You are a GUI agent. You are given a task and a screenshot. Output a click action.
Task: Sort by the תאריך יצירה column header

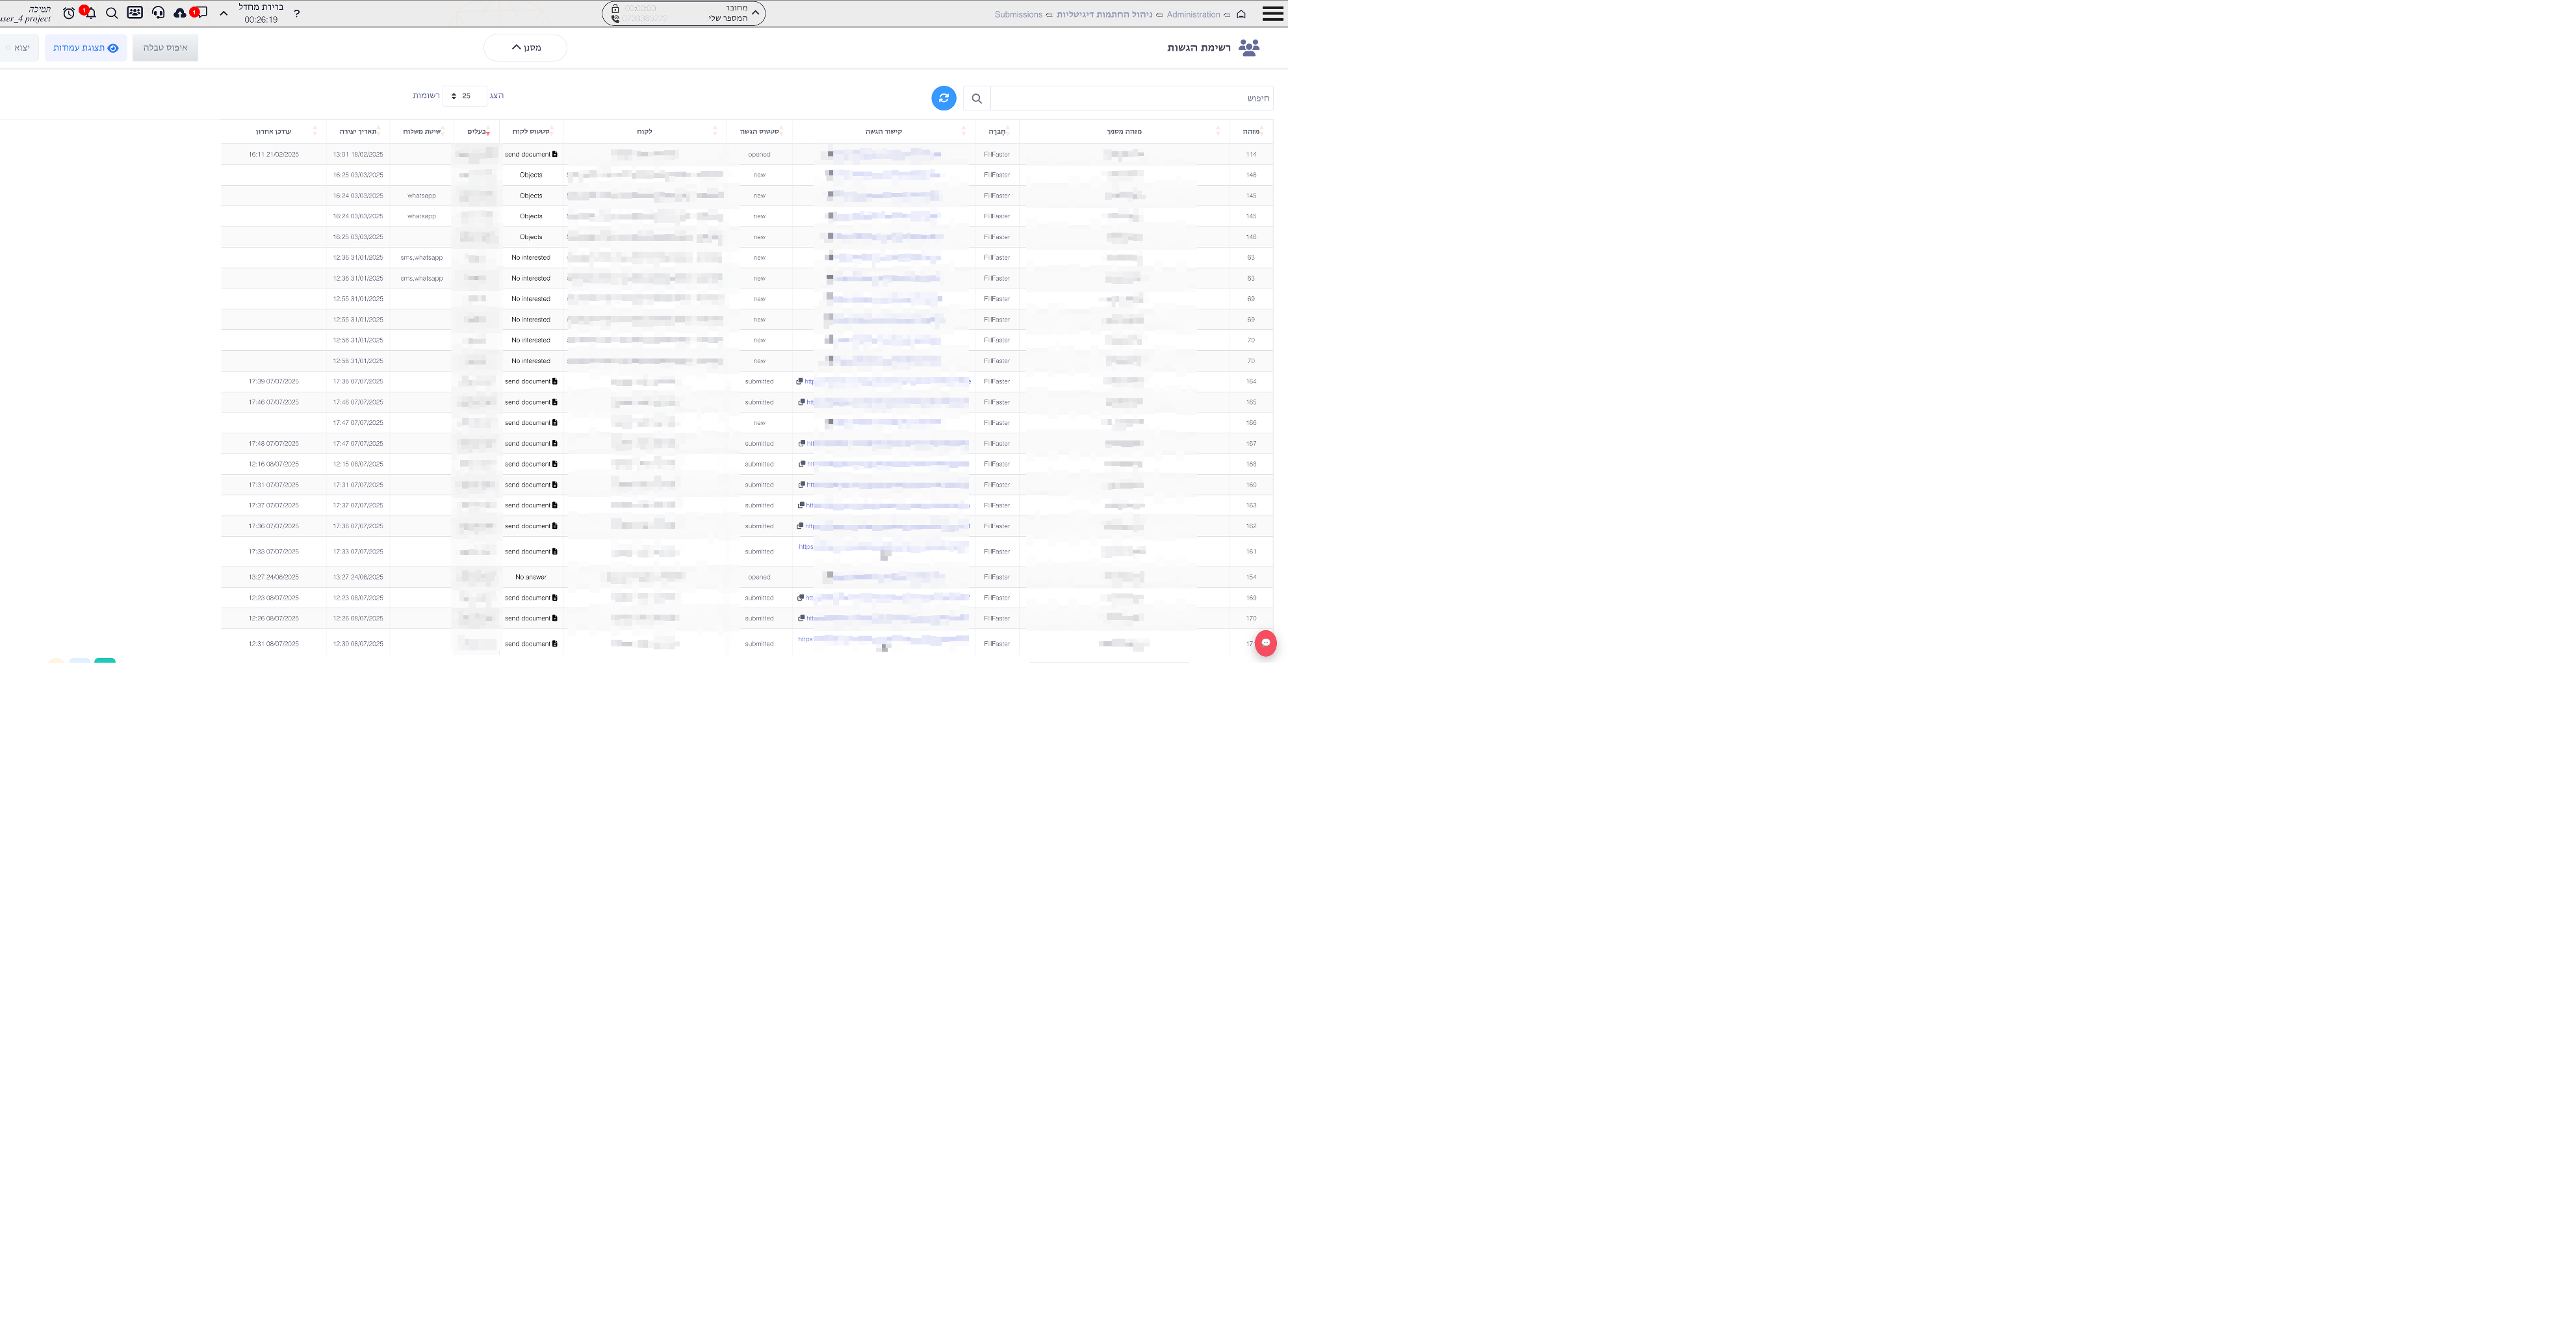(357, 132)
